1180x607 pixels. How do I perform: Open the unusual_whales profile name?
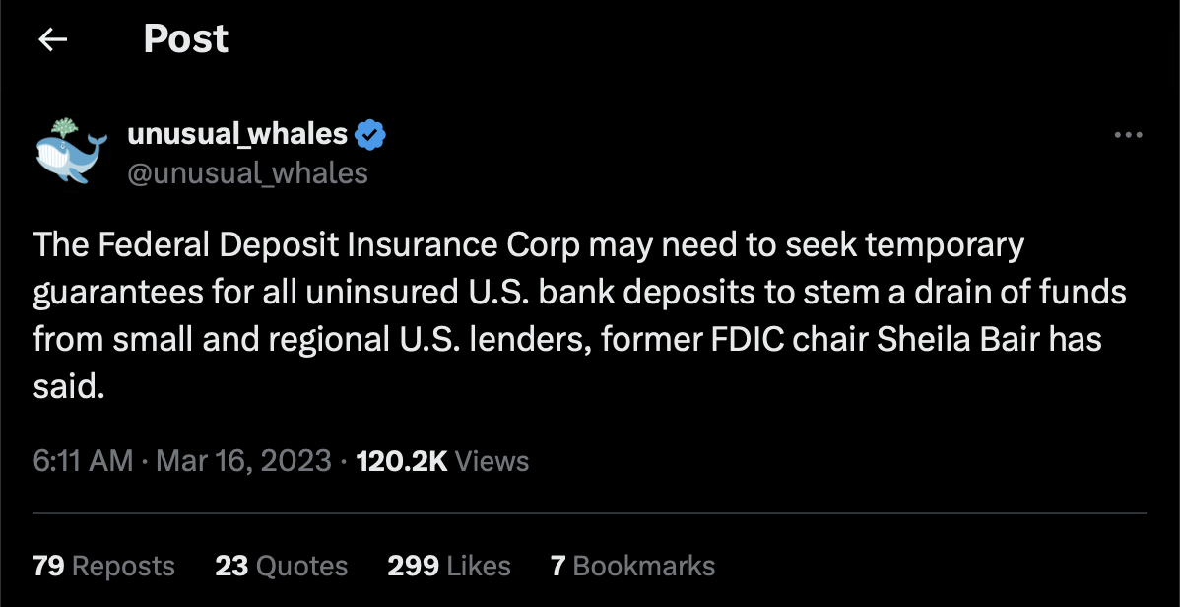(237, 133)
